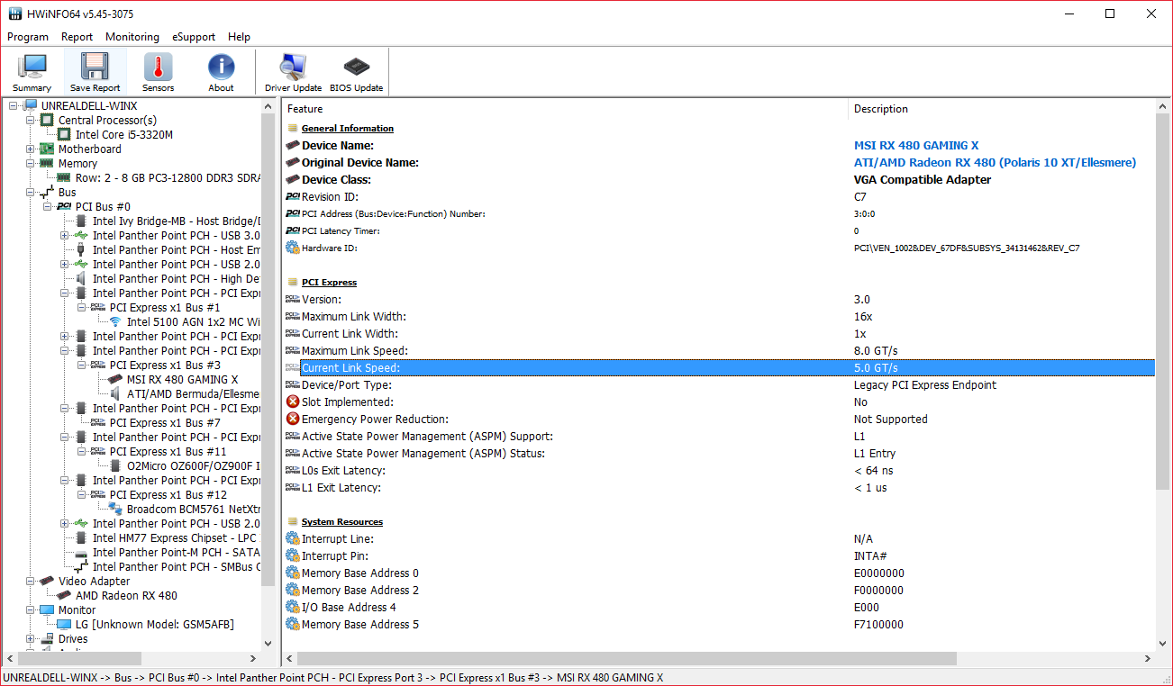Click the Drives node icon
This screenshot has width=1173, height=686.
(x=47, y=638)
